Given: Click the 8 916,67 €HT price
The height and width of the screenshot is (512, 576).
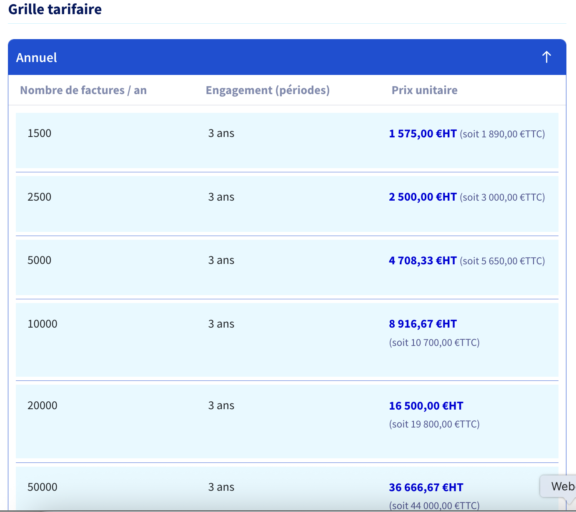Looking at the screenshot, I should (423, 324).
